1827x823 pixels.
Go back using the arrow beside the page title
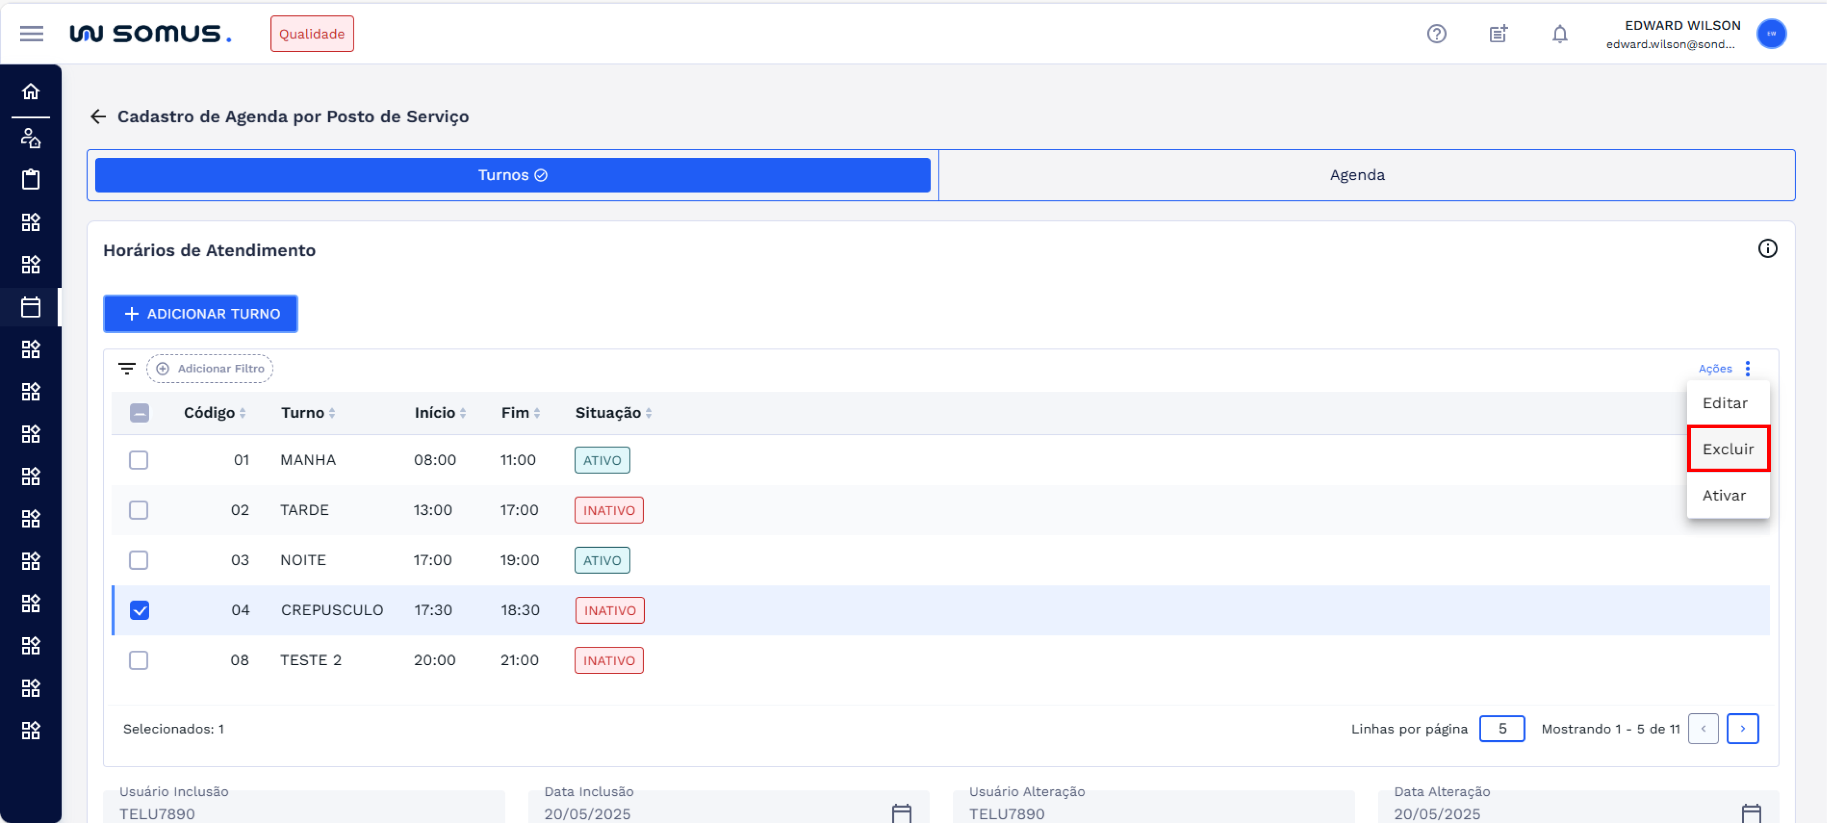pos(98,116)
